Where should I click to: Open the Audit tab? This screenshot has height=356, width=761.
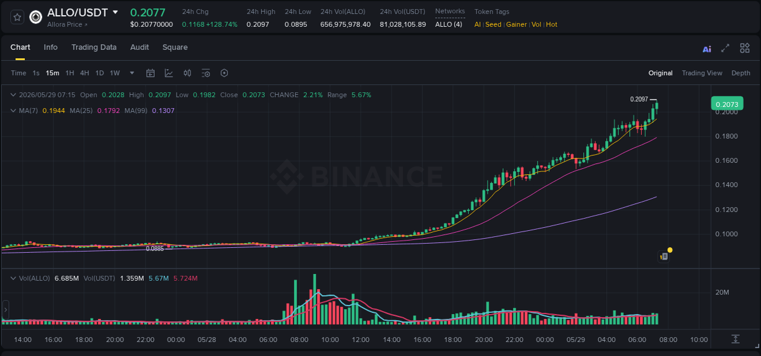tap(139, 47)
